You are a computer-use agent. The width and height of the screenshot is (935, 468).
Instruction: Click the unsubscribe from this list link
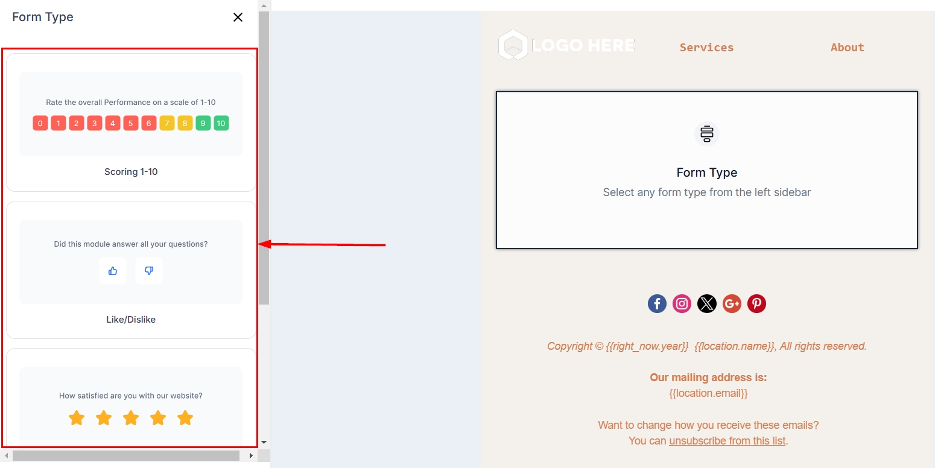coord(727,441)
